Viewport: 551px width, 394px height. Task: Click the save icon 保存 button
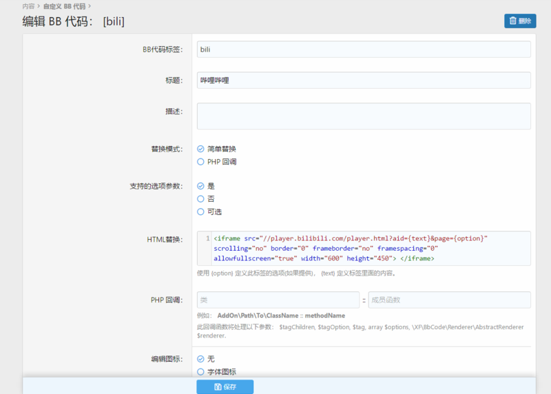(225, 386)
